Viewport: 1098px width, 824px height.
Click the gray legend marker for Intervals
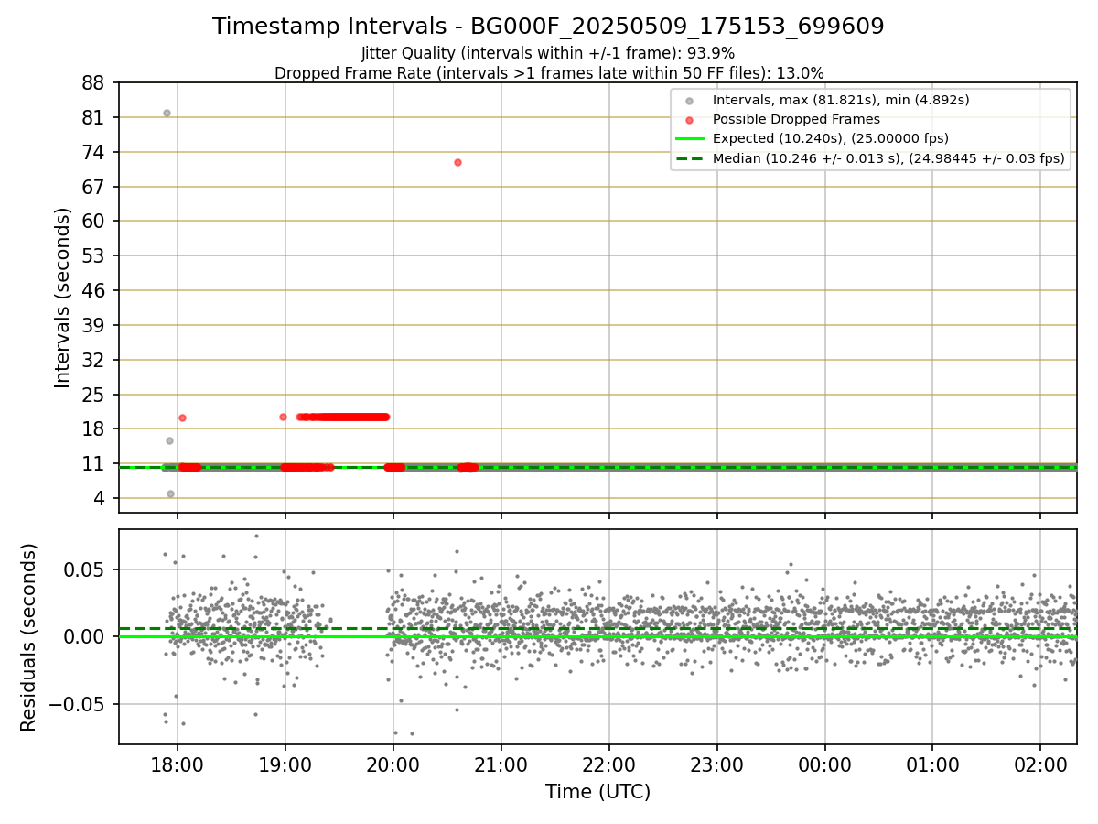[x=690, y=101]
